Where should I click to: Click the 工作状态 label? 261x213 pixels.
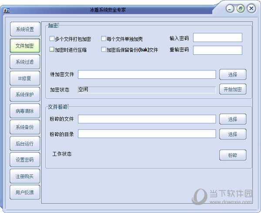click(x=62, y=154)
